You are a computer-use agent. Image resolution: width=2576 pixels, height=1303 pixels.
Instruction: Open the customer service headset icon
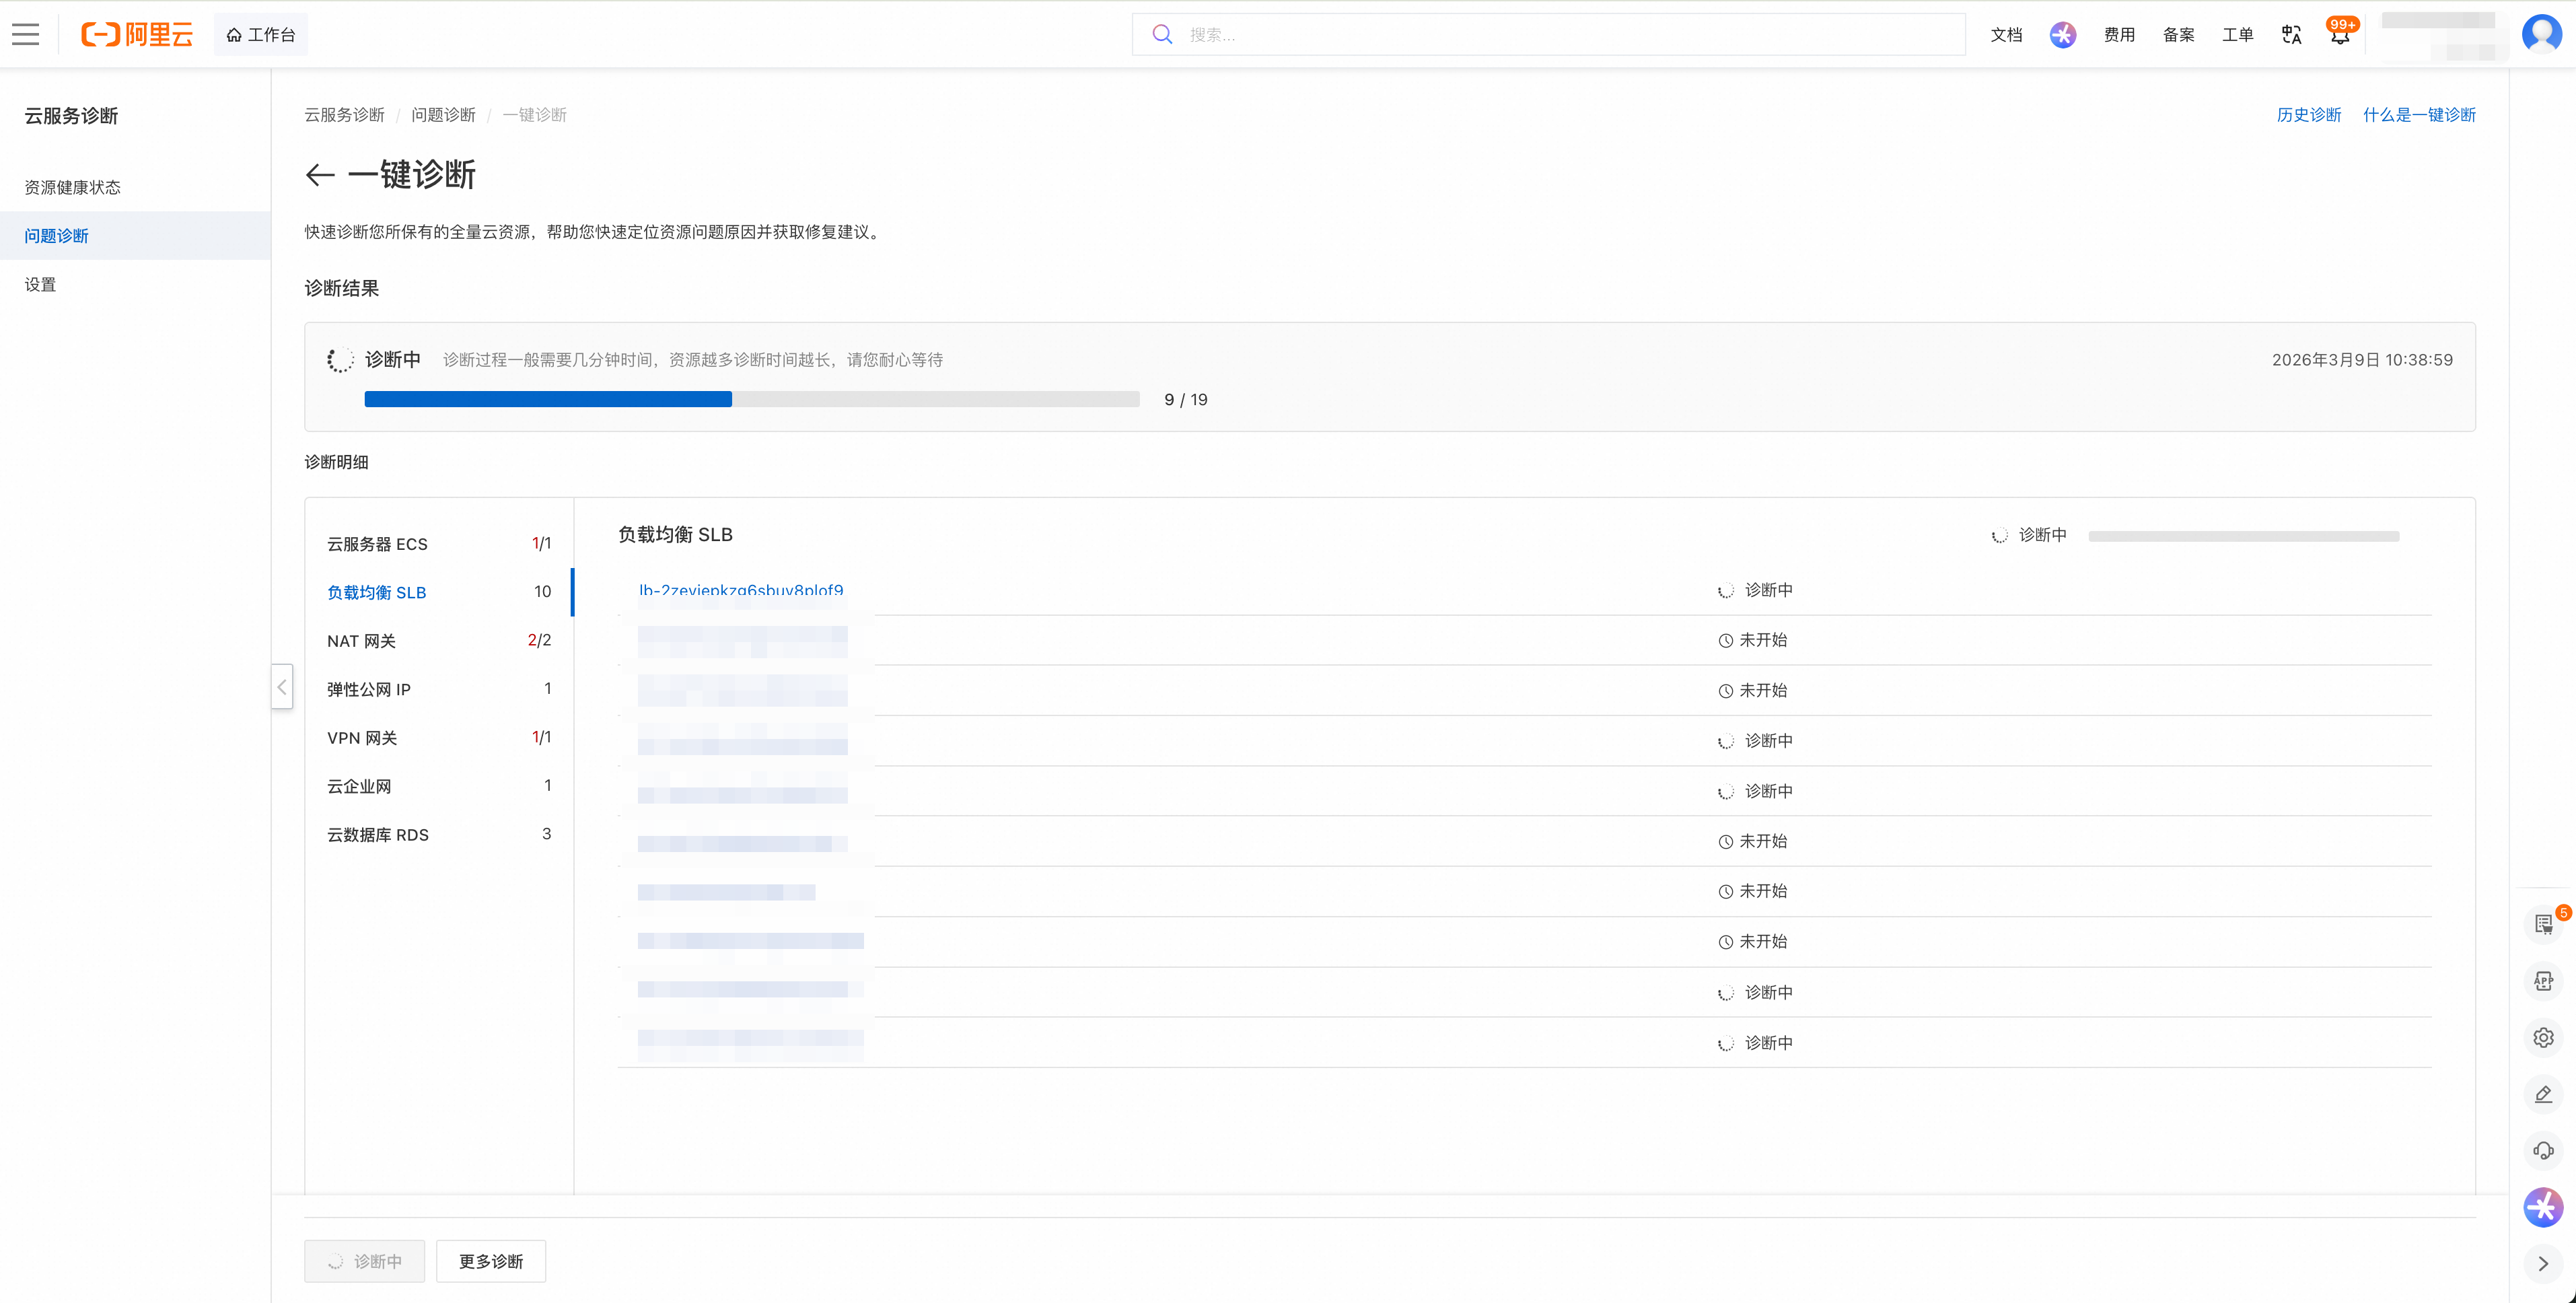point(2543,1150)
